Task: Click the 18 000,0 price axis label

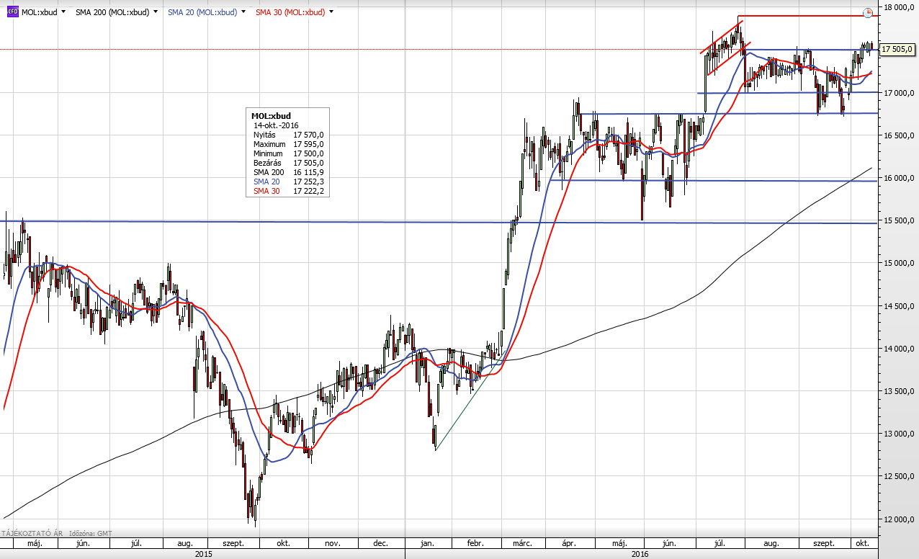Action: (x=899, y=7)
